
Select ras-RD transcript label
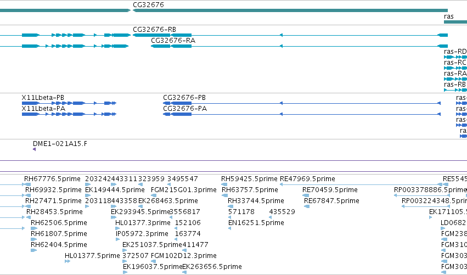(x=455, y=52)
